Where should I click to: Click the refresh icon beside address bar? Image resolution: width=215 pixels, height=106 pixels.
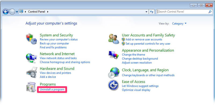(x=152, y=12)
